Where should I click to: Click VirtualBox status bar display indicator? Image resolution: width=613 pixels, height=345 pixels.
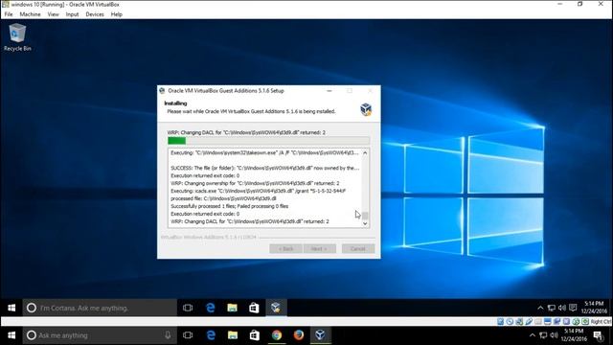548,322
